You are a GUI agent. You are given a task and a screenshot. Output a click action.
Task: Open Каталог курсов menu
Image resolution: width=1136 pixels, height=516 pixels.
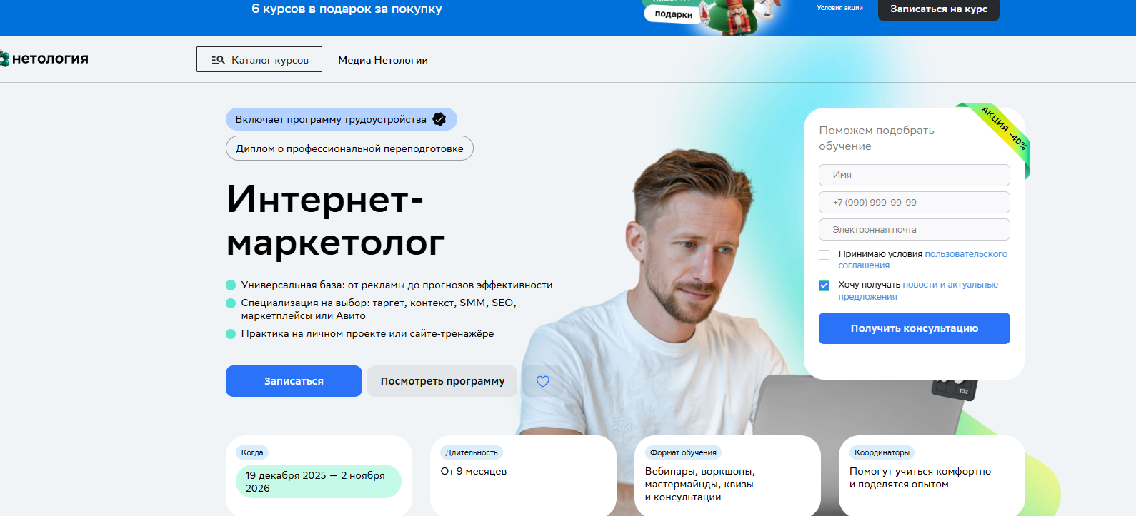tap(259, 59)
